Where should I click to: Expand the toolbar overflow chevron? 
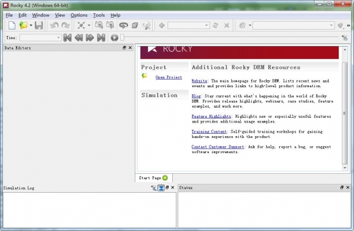[348, 25]
